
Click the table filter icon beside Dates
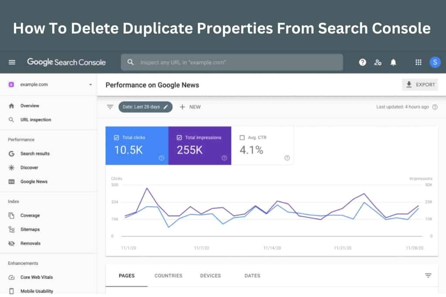tap(428, 276)
